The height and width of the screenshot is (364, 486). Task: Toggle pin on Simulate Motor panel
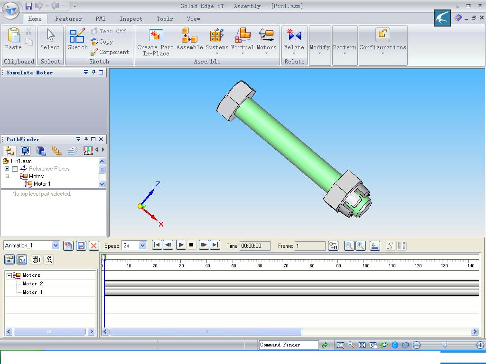[x=93, y=72]
